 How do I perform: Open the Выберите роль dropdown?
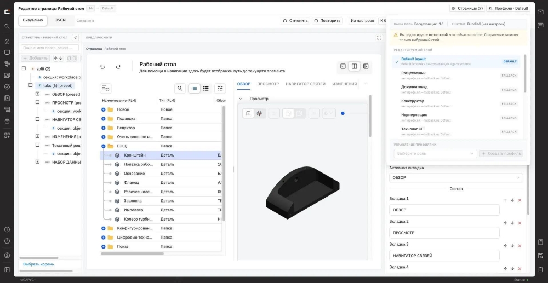pos(435,153)
